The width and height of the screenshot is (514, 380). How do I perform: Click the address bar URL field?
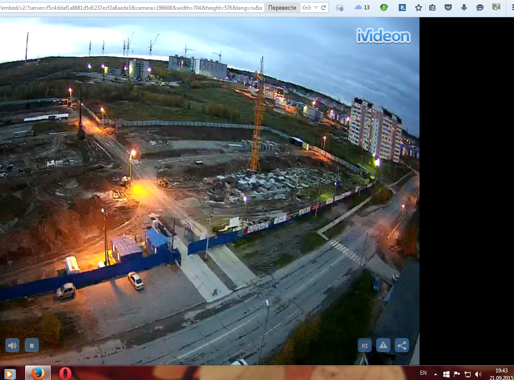[x=132, y=8]
